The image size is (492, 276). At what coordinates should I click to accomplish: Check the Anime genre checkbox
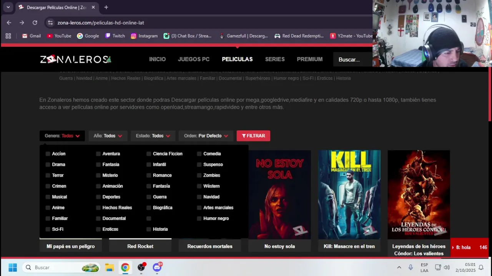(48, 207)
